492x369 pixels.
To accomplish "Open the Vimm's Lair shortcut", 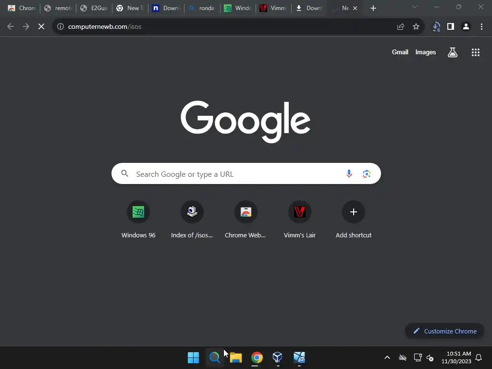I will pyautogui.click(x=300, y=220).
